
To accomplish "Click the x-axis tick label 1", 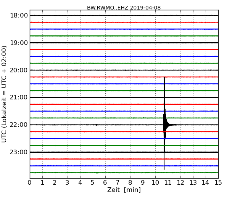I will (42, 183).
